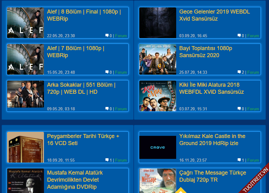
Task: Open Forum link for Yıkılmaz Kale
Action: click(253, 160)
